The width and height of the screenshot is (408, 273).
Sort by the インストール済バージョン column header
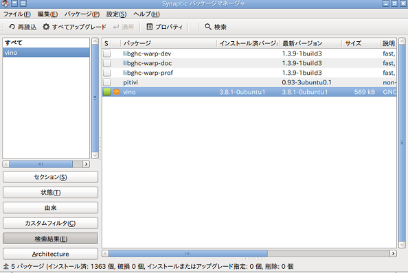click(248, 43)
